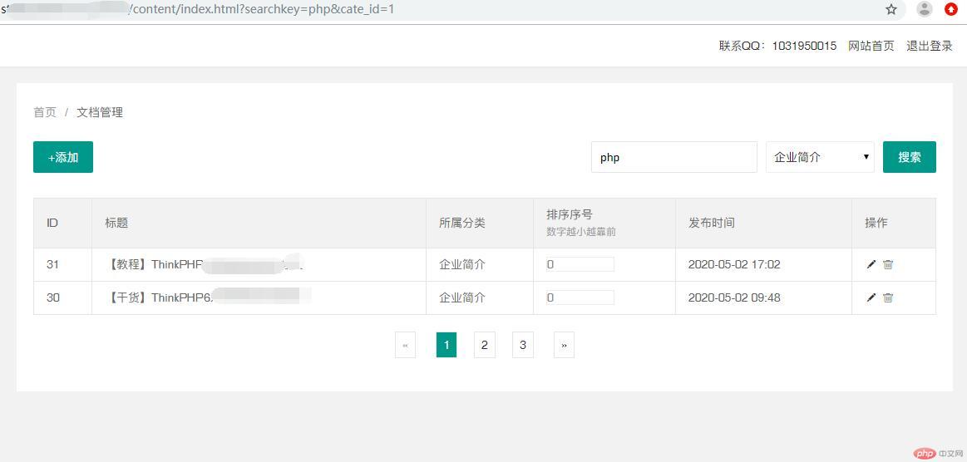Focus the sort order input for row 30
967x462 pixels.
coord(580,297)
